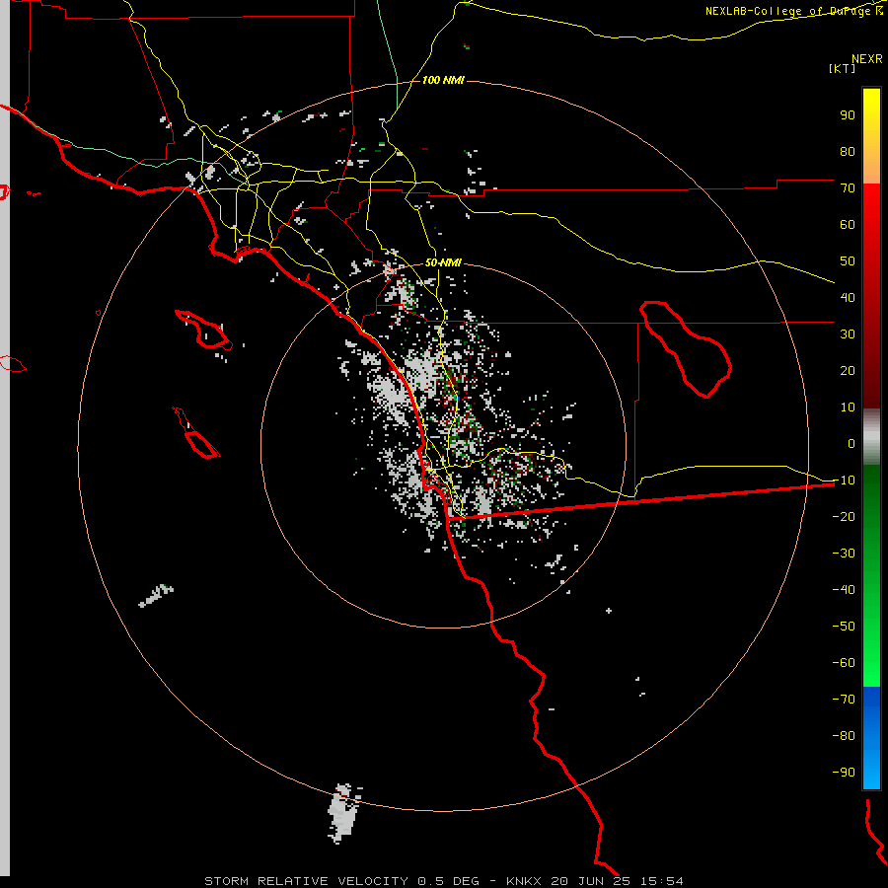The width and height of the screenshot is (888, 888).
Task: Click the -50 scale value
Action: [x=844, y=627]
